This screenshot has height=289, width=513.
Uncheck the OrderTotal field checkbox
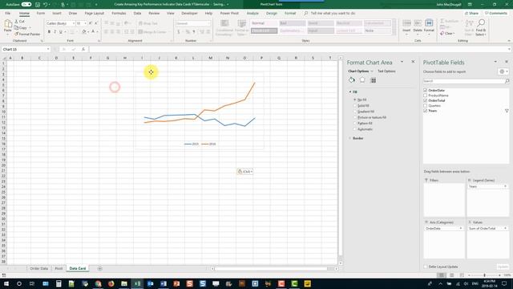coord(426,100)
